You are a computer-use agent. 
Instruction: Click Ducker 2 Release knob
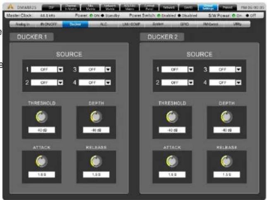pos(227,161)
